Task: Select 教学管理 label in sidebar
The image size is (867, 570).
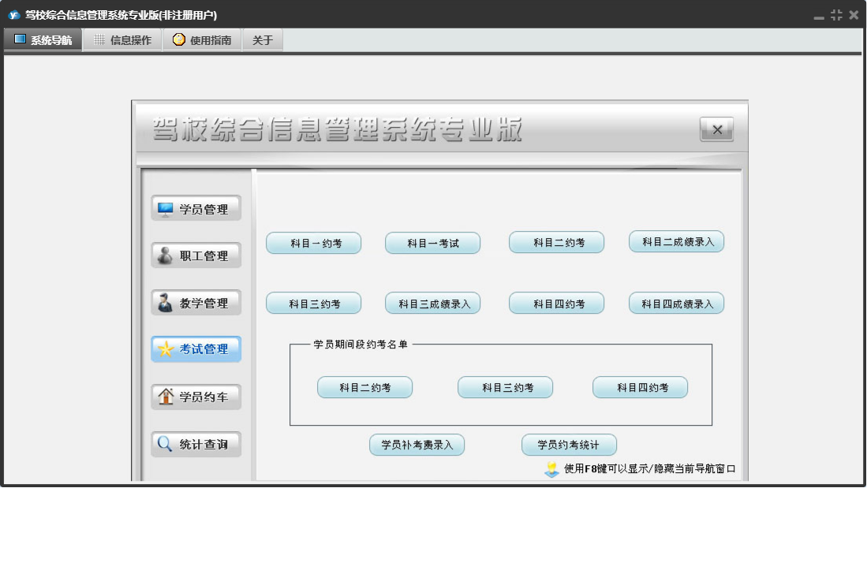Action: coord(204,303)
